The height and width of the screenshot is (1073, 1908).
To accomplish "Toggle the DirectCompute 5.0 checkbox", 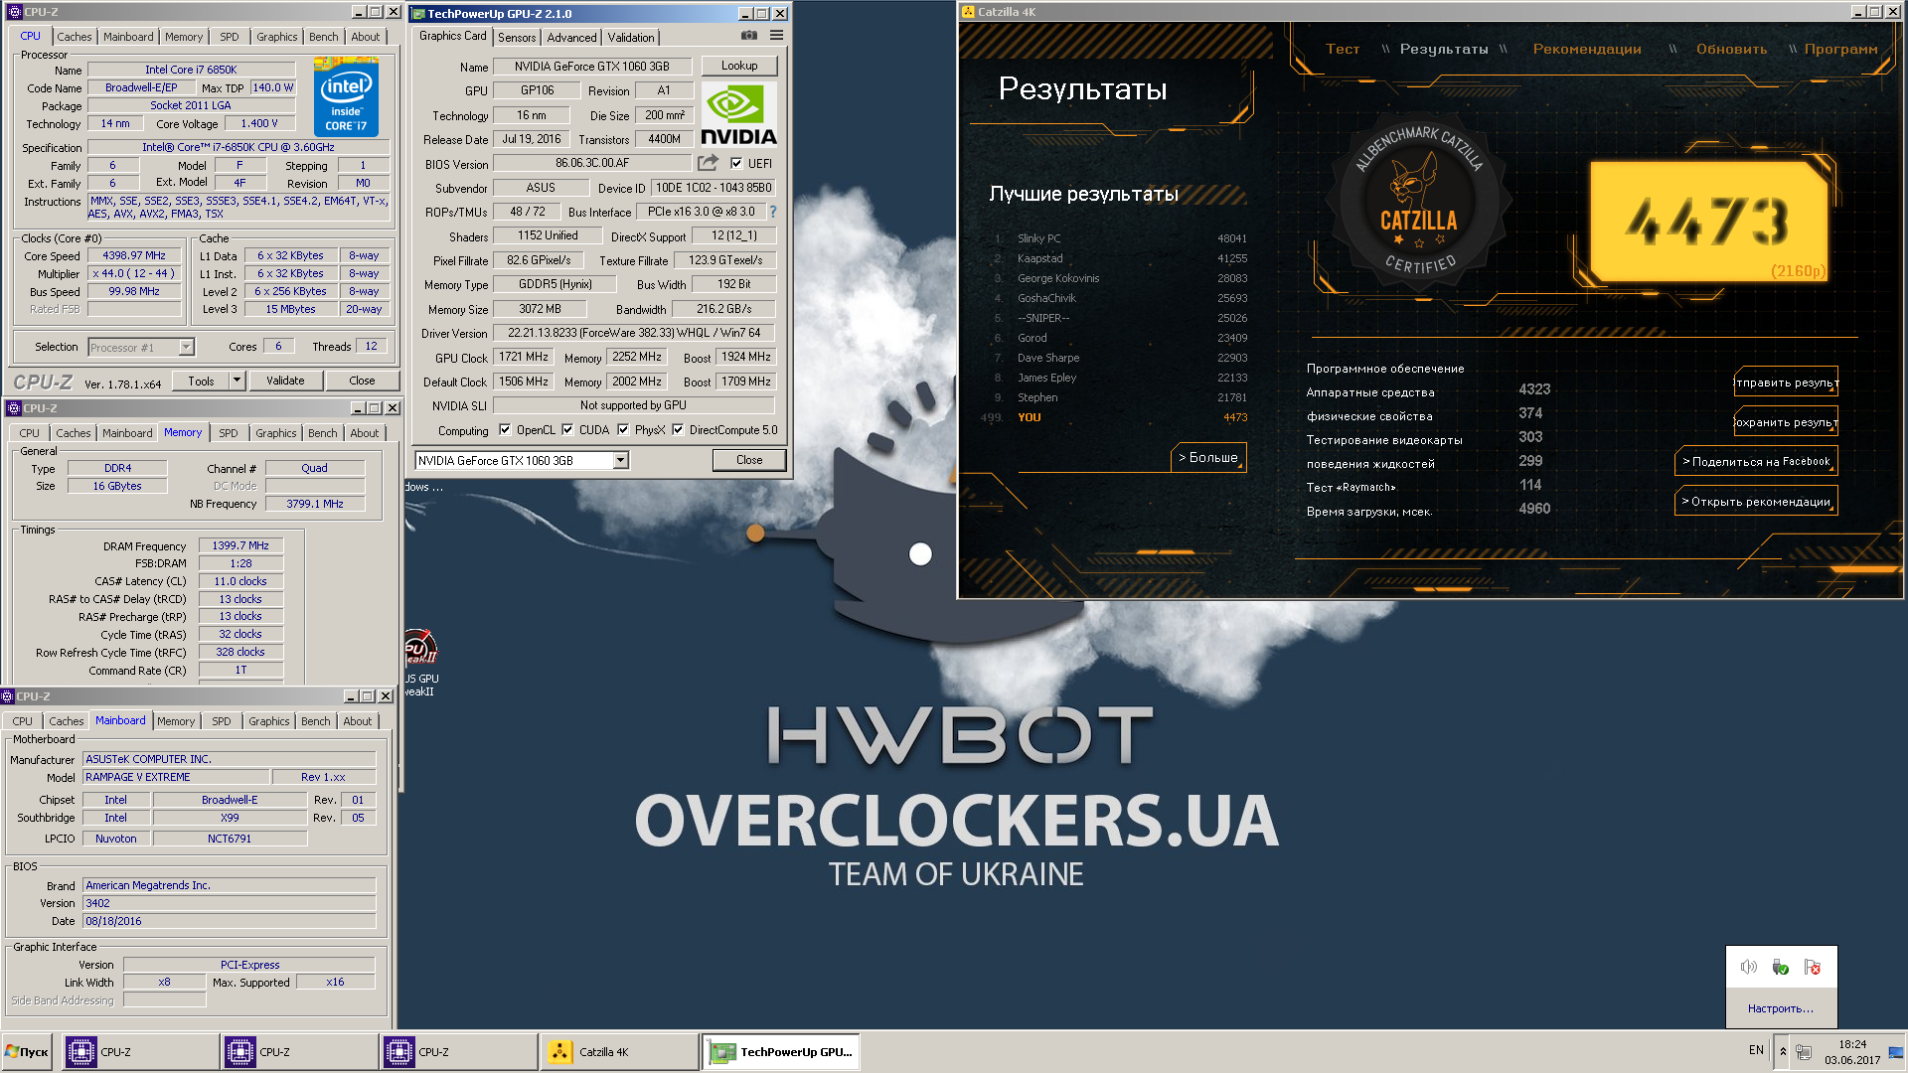I will (678, 430).
